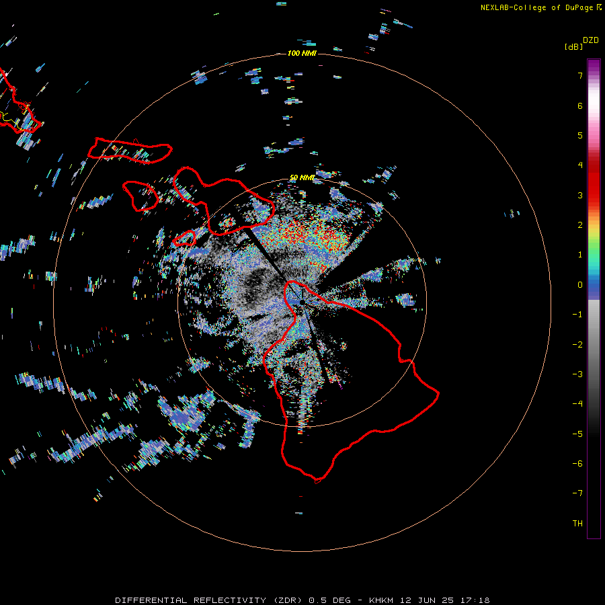Click the 7 value on the dB scale
This screenshot has width=605, height=605.
coord(580,75)
